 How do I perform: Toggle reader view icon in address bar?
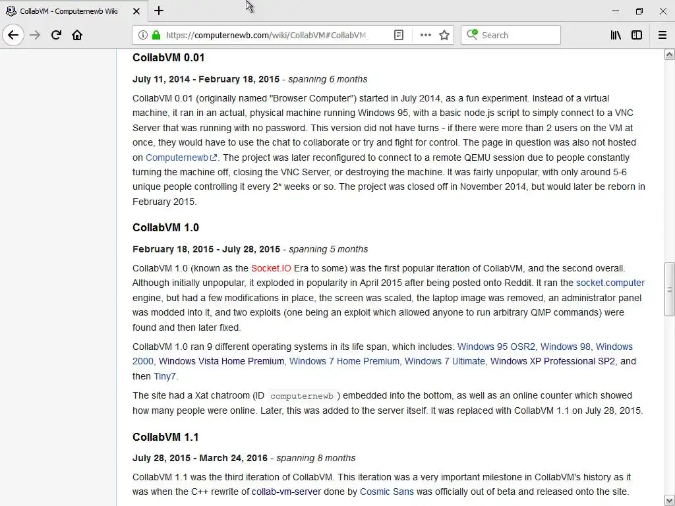pos(399,35)
